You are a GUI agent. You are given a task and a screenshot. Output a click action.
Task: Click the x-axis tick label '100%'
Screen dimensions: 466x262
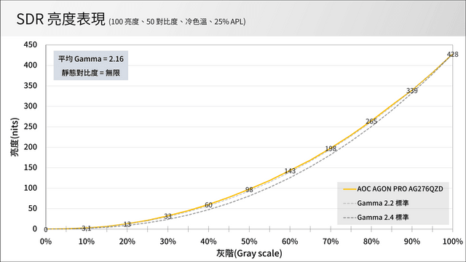(453, 242)
